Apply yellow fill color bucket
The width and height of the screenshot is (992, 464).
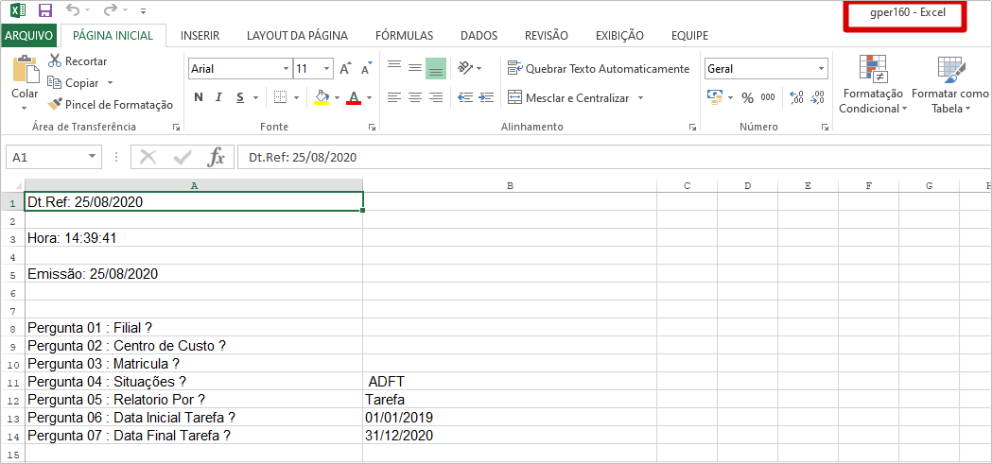(x=322, y=97)
